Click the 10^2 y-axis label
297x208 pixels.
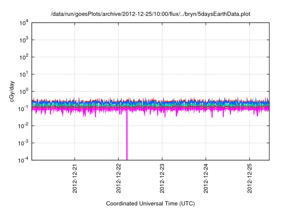click(24, 58)
